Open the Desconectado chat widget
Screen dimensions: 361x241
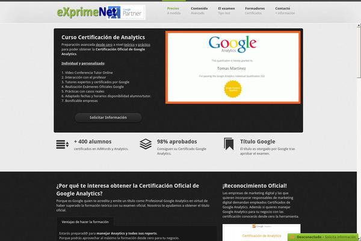point(323,237)
